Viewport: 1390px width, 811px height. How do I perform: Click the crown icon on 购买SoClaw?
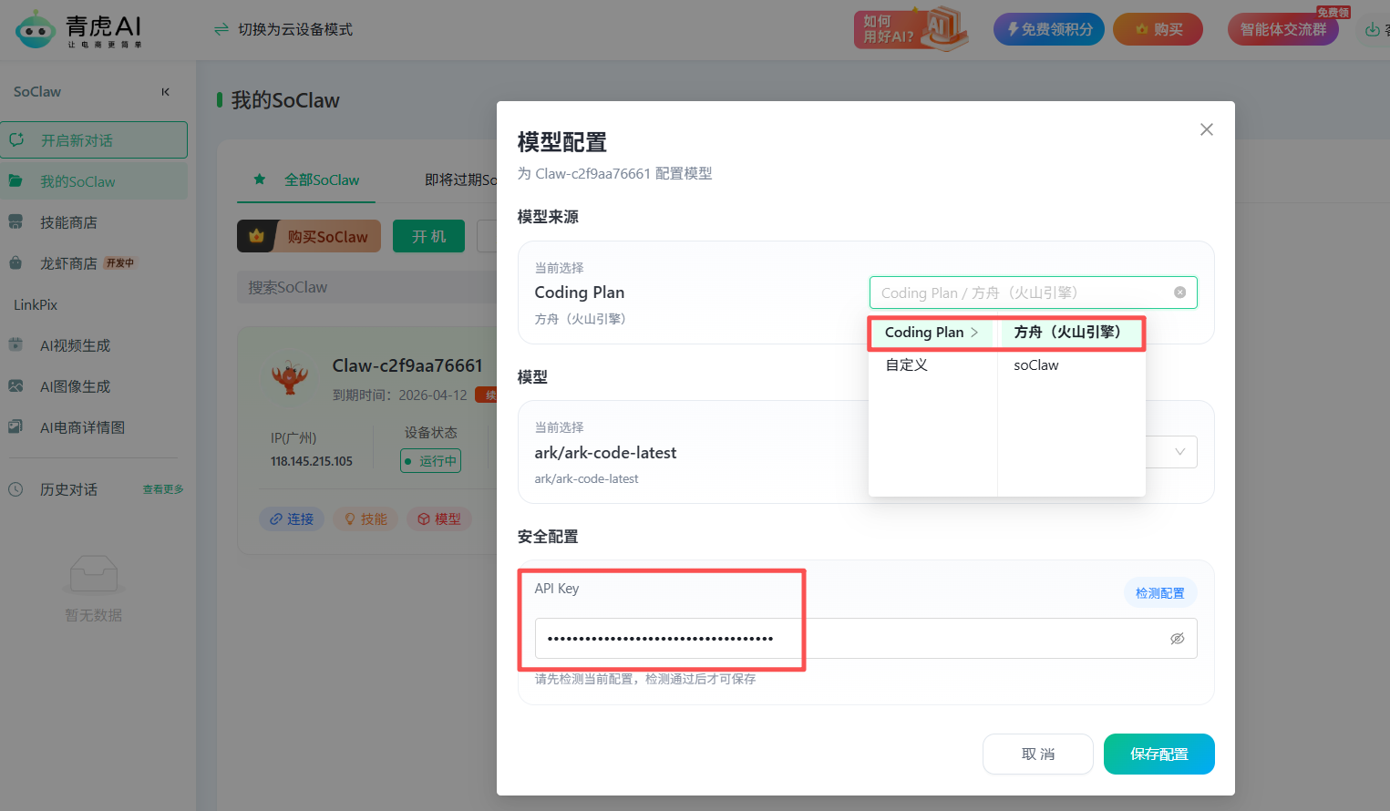256,236
